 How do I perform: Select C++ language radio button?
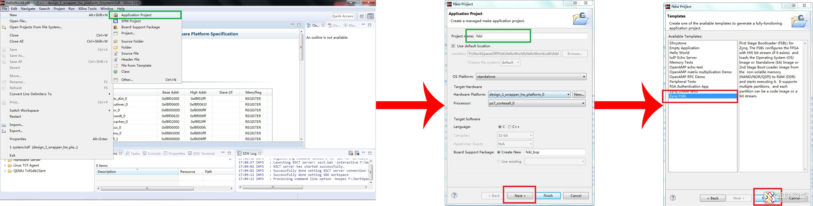(509, 127)
